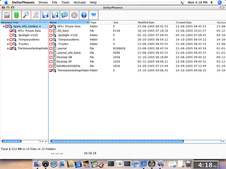Screen dimensions: 226x169
Task: Open Safari compass icon in the Dock
Action: 54,164
